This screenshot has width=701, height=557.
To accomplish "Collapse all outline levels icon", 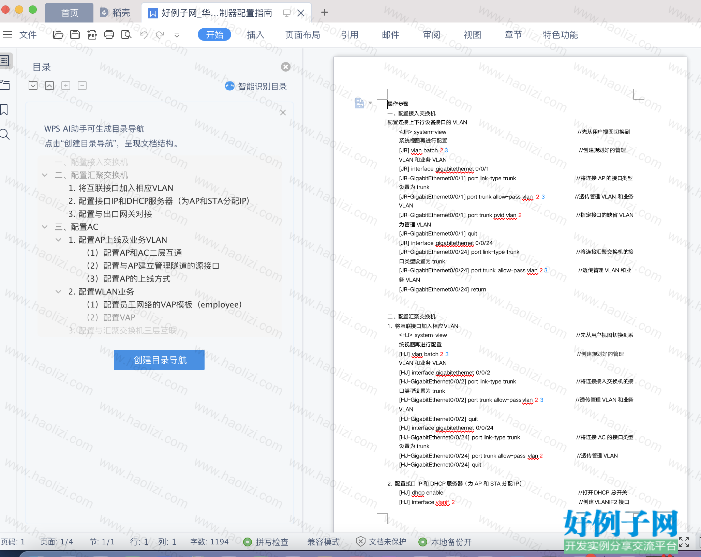I will 49,86.
